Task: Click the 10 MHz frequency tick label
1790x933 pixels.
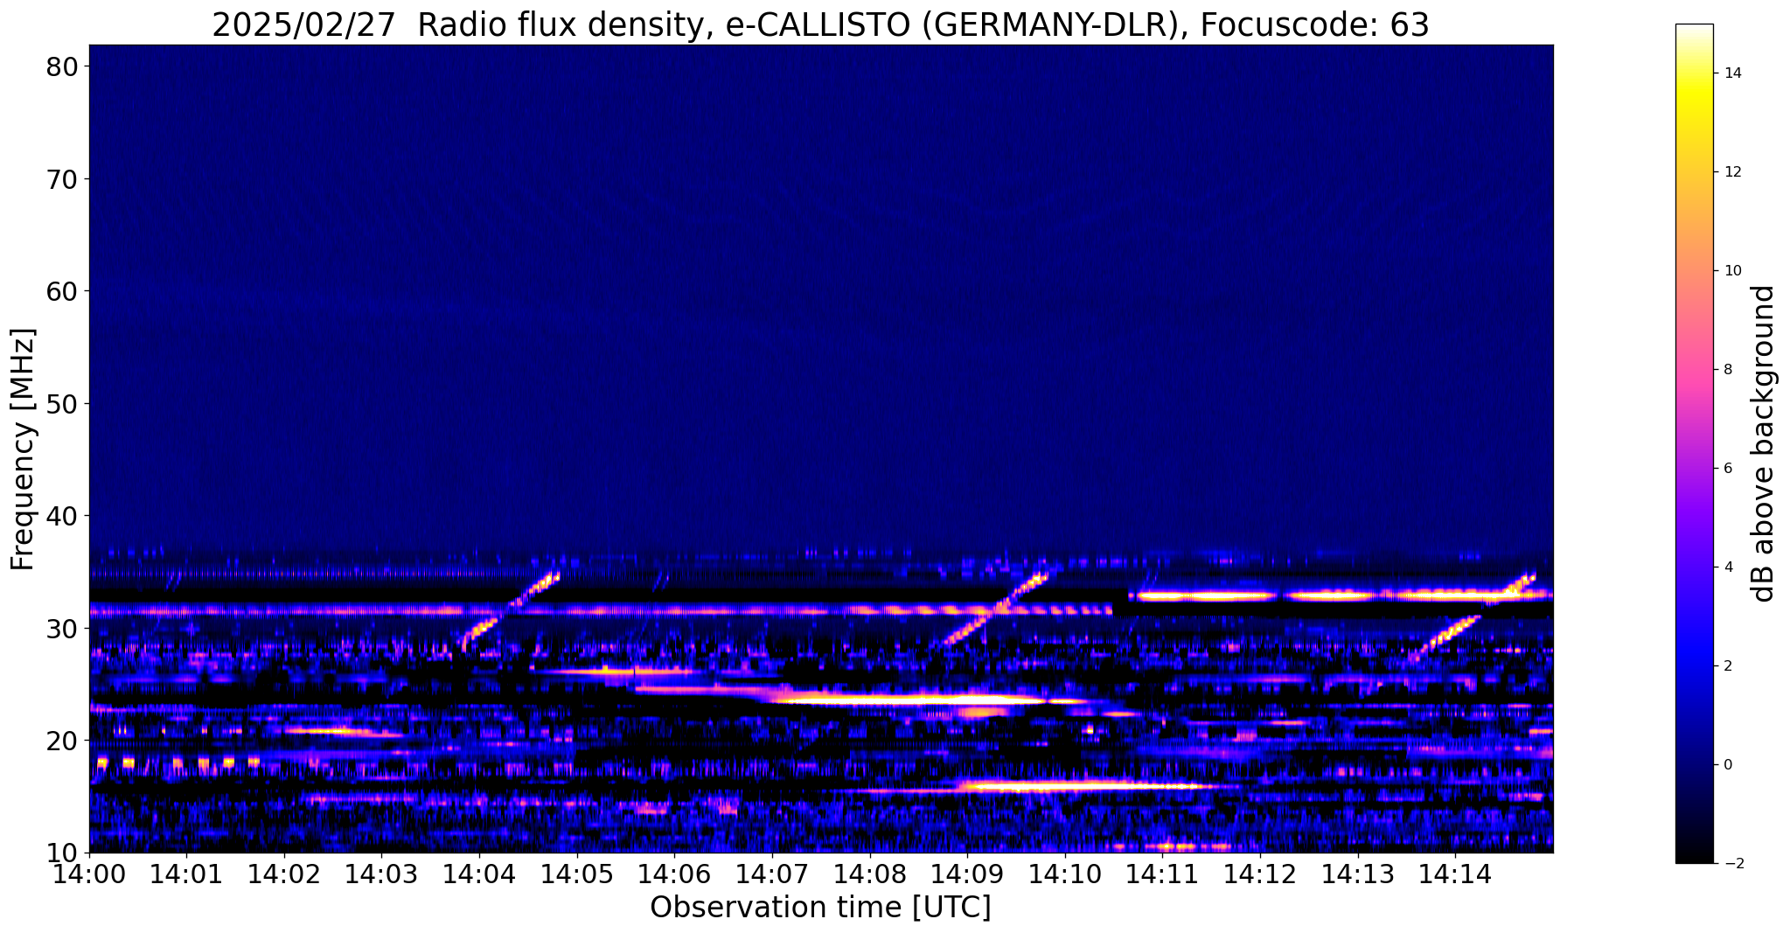Action: 62,853
